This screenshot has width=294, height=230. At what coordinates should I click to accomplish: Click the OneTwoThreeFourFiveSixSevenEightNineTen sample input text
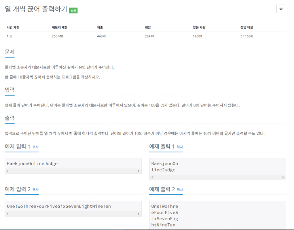click(x=59, y=206)
